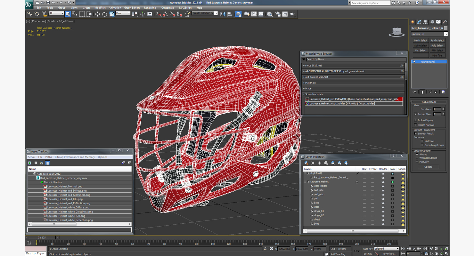Switch to the Hierarchy command panel tab

point(425,22)
